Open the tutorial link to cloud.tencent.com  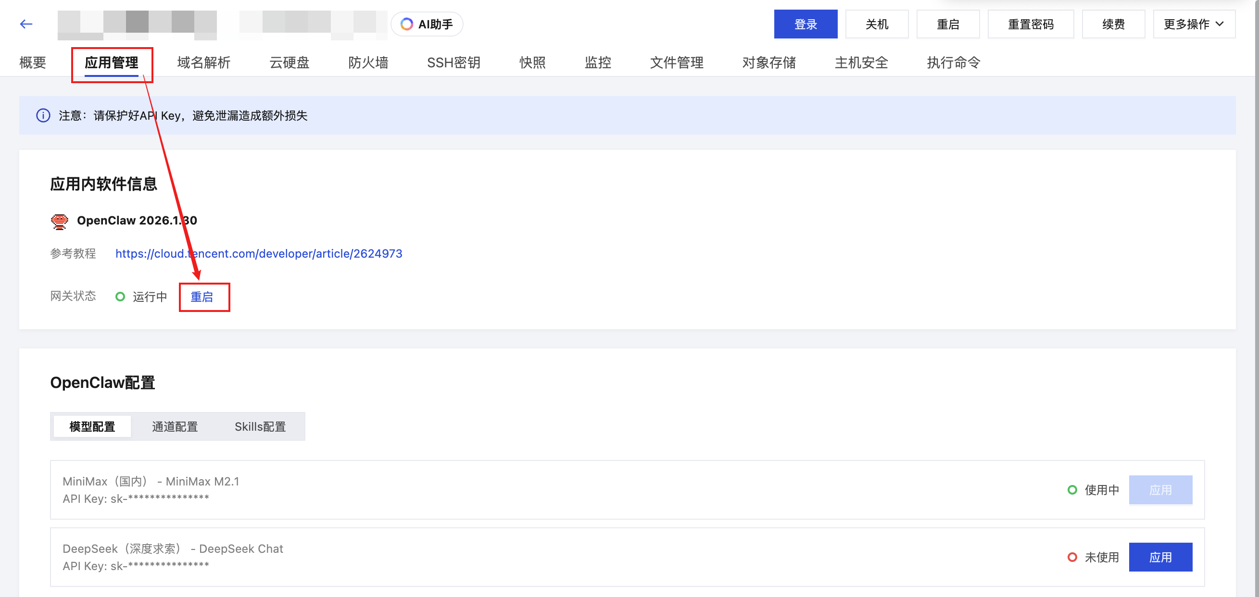[x=259, y=253]
